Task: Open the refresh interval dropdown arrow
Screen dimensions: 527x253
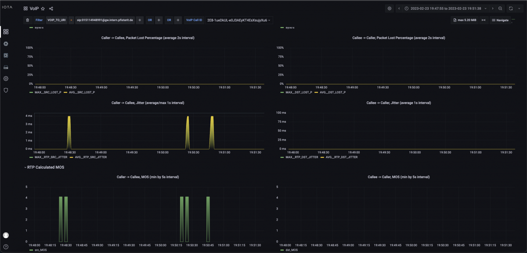Action: (x=519, y=8)
